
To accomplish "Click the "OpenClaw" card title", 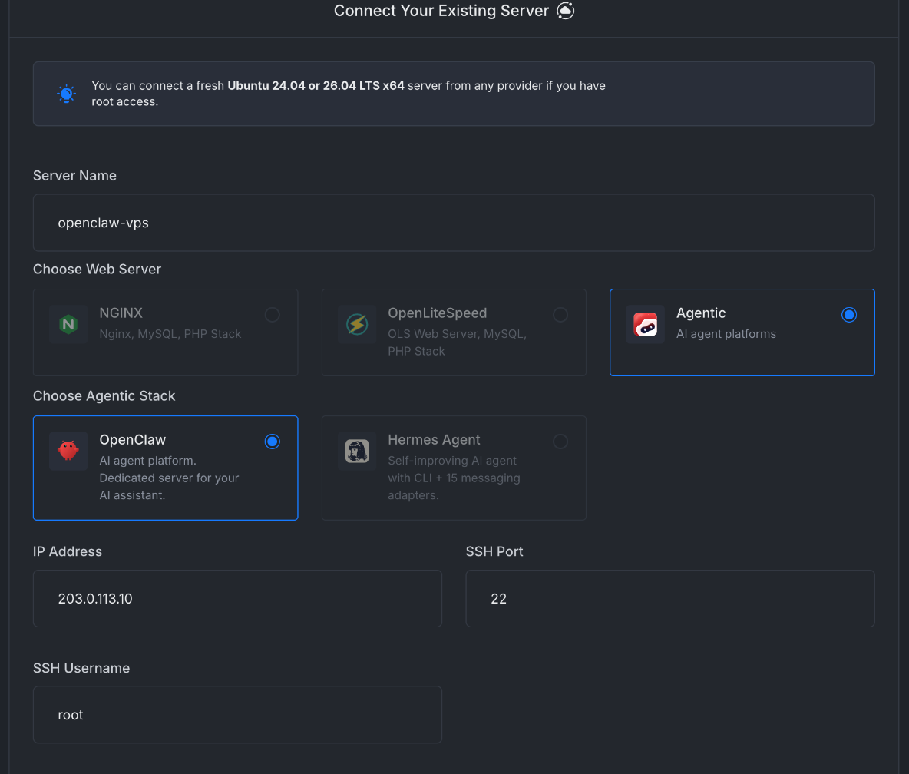I will click(x=133, y=440).
